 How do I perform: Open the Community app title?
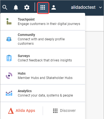click(x=26, y=35)
